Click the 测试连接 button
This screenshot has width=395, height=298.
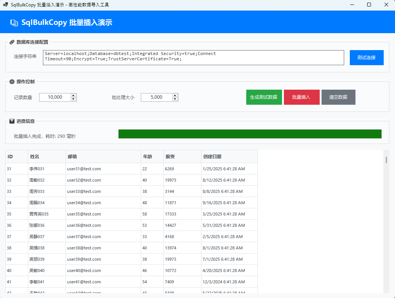(x=366, y=58)
